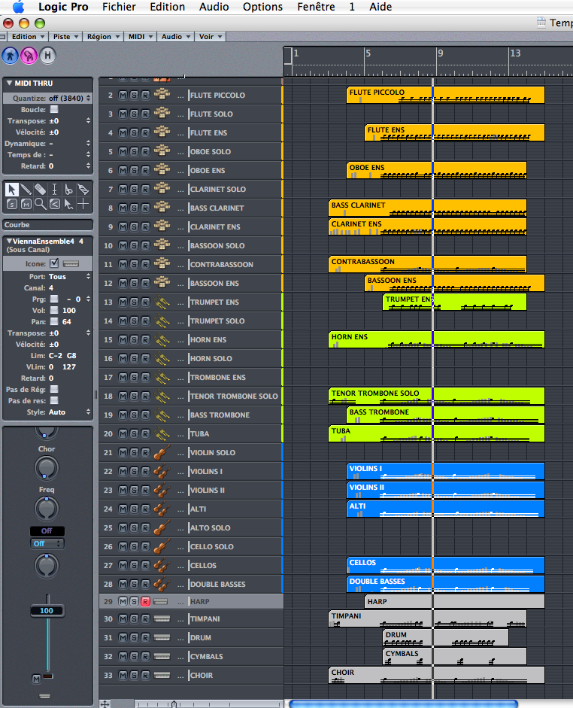Click the Freq knob
This screenshot has height=708, width=573.
coord(47,509)
